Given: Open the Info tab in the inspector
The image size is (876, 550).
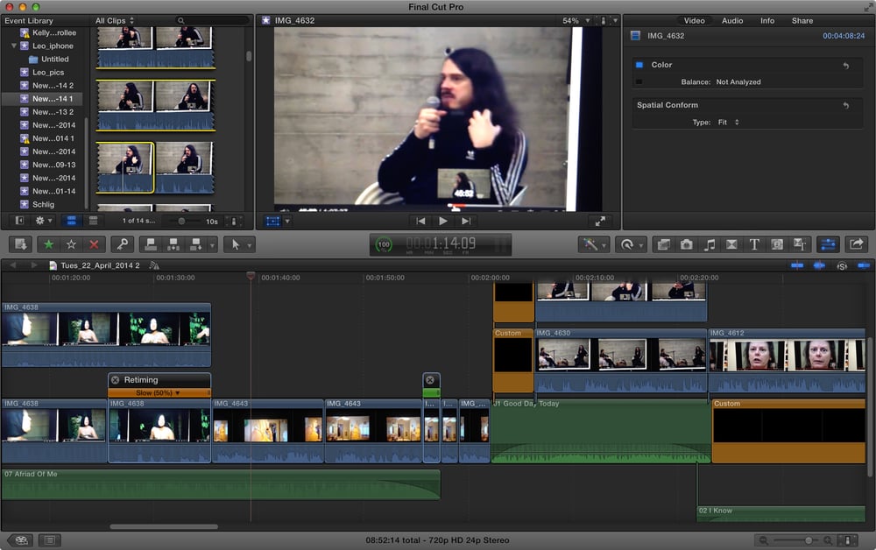Looking at the screenshot, I should (x=767, y=20).
